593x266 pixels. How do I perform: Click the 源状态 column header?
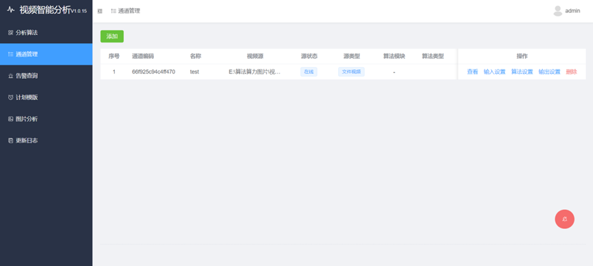(x=309, y=56)
